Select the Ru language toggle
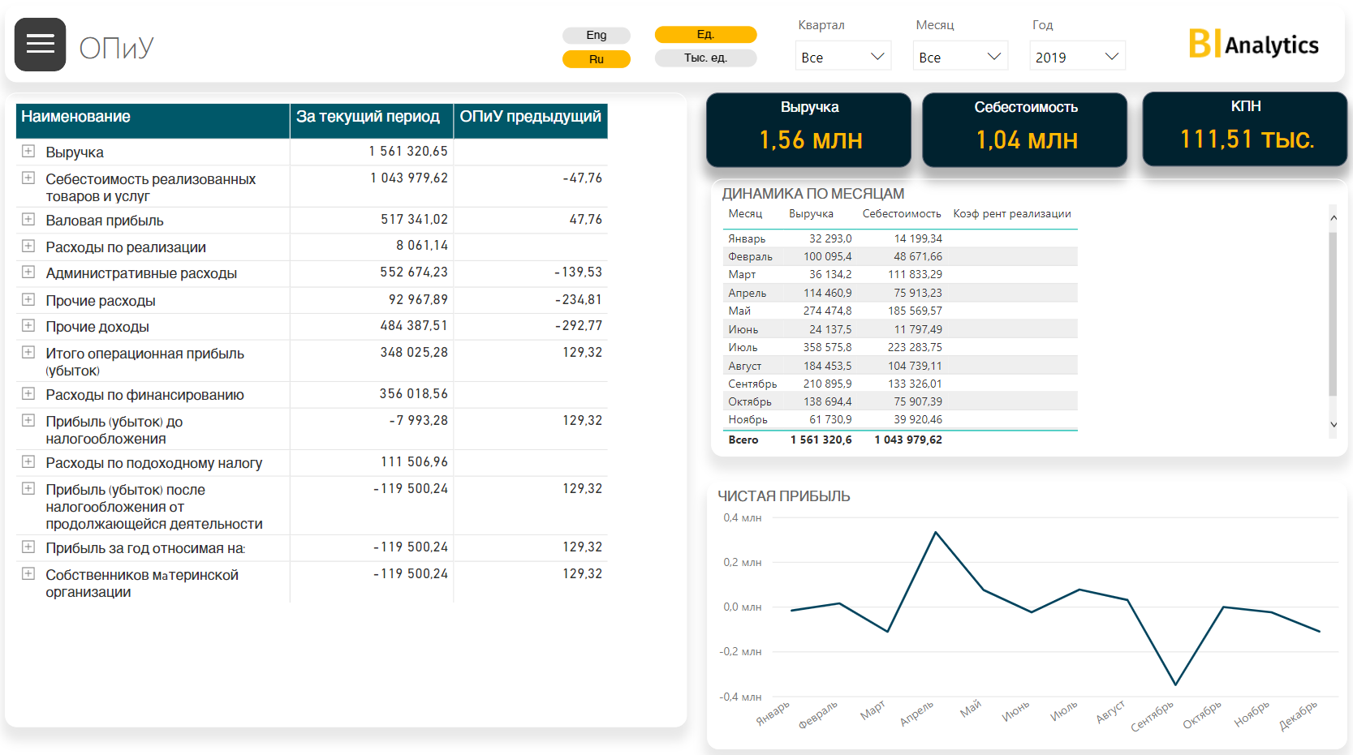This screenshot has height=755, width=1353. (597, 59)
